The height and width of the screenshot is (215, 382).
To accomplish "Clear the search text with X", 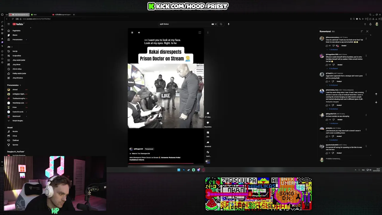I will coord(215,24).
